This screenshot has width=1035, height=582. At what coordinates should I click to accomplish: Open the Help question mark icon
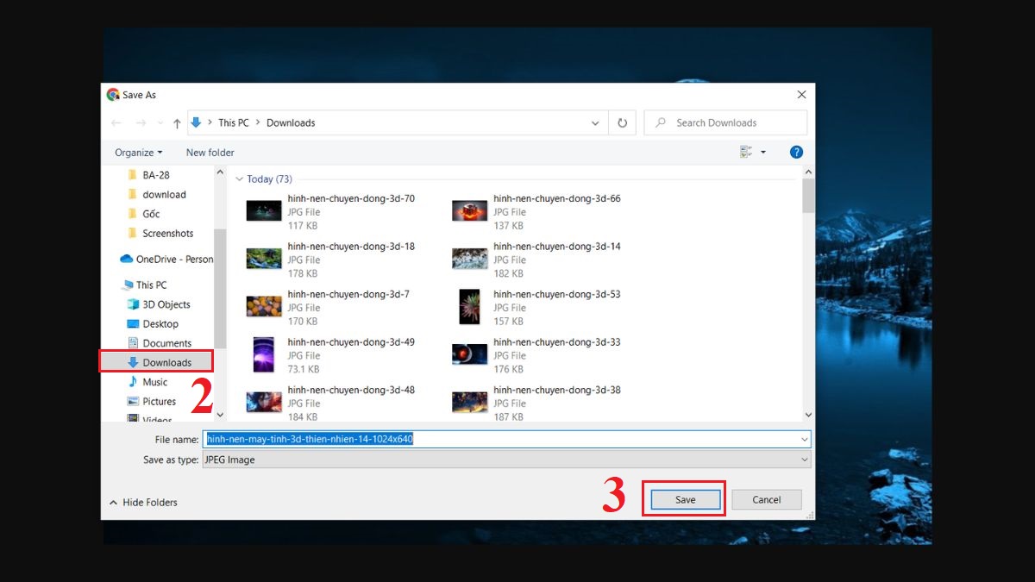(x=796, y=153)
